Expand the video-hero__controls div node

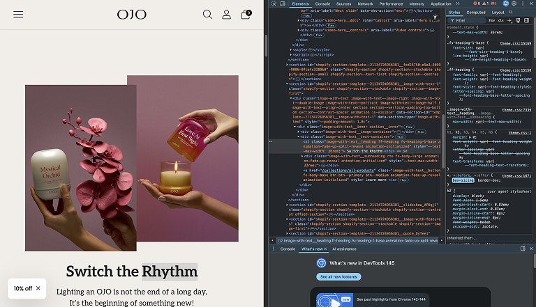click(x=299, y=30)
